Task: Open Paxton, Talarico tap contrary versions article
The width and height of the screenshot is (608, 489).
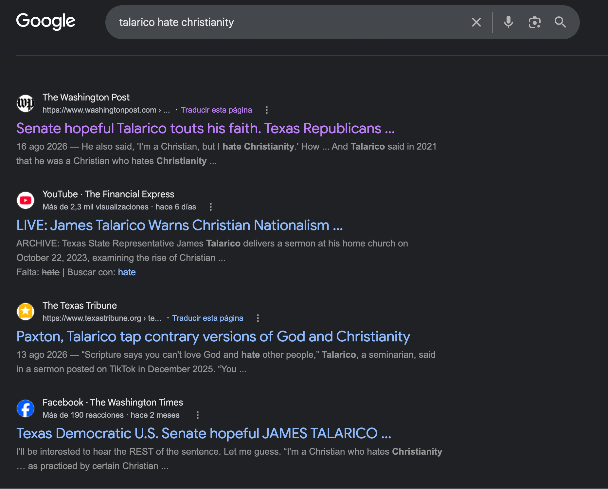Action: click(x=213, y=336)
